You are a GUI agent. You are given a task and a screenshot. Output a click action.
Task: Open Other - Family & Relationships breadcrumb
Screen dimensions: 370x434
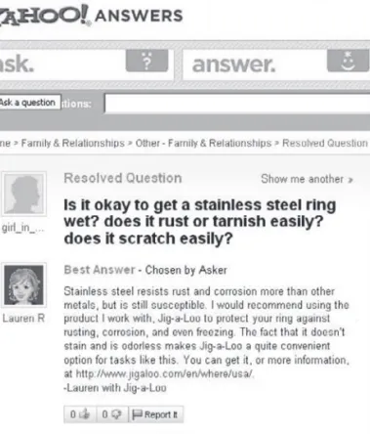coord(203,143)
